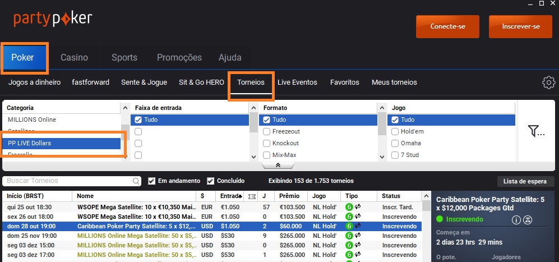Select the dom 25 nov 19:00 tournament row
Image resolution: width=559 pixels, height=262 pixels.
coord(212,236)
